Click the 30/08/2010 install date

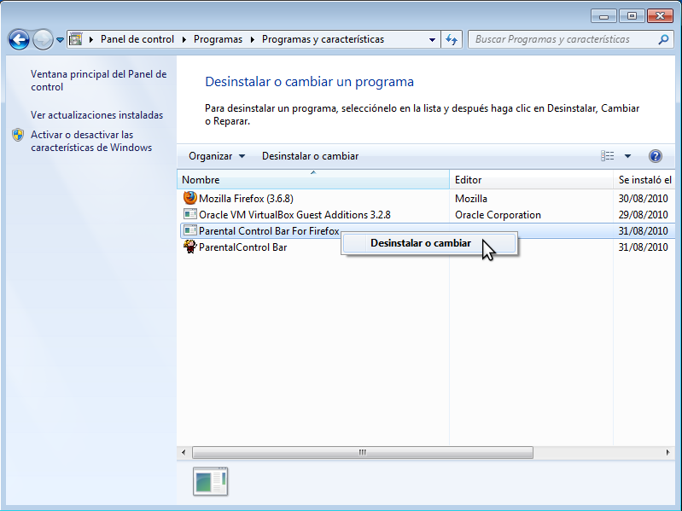click(x=643, y=199)
